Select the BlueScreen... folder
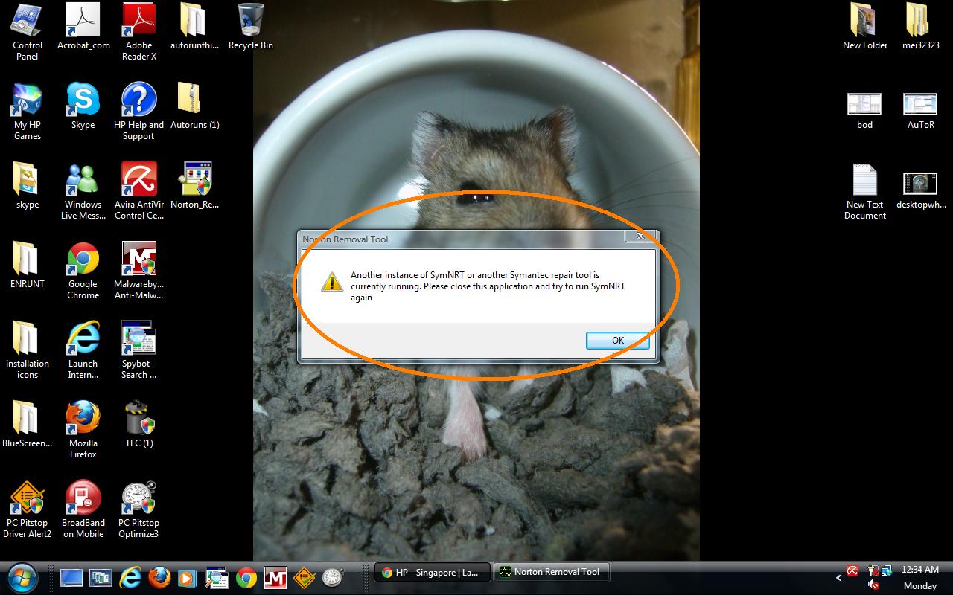 [x=27, y=424]
